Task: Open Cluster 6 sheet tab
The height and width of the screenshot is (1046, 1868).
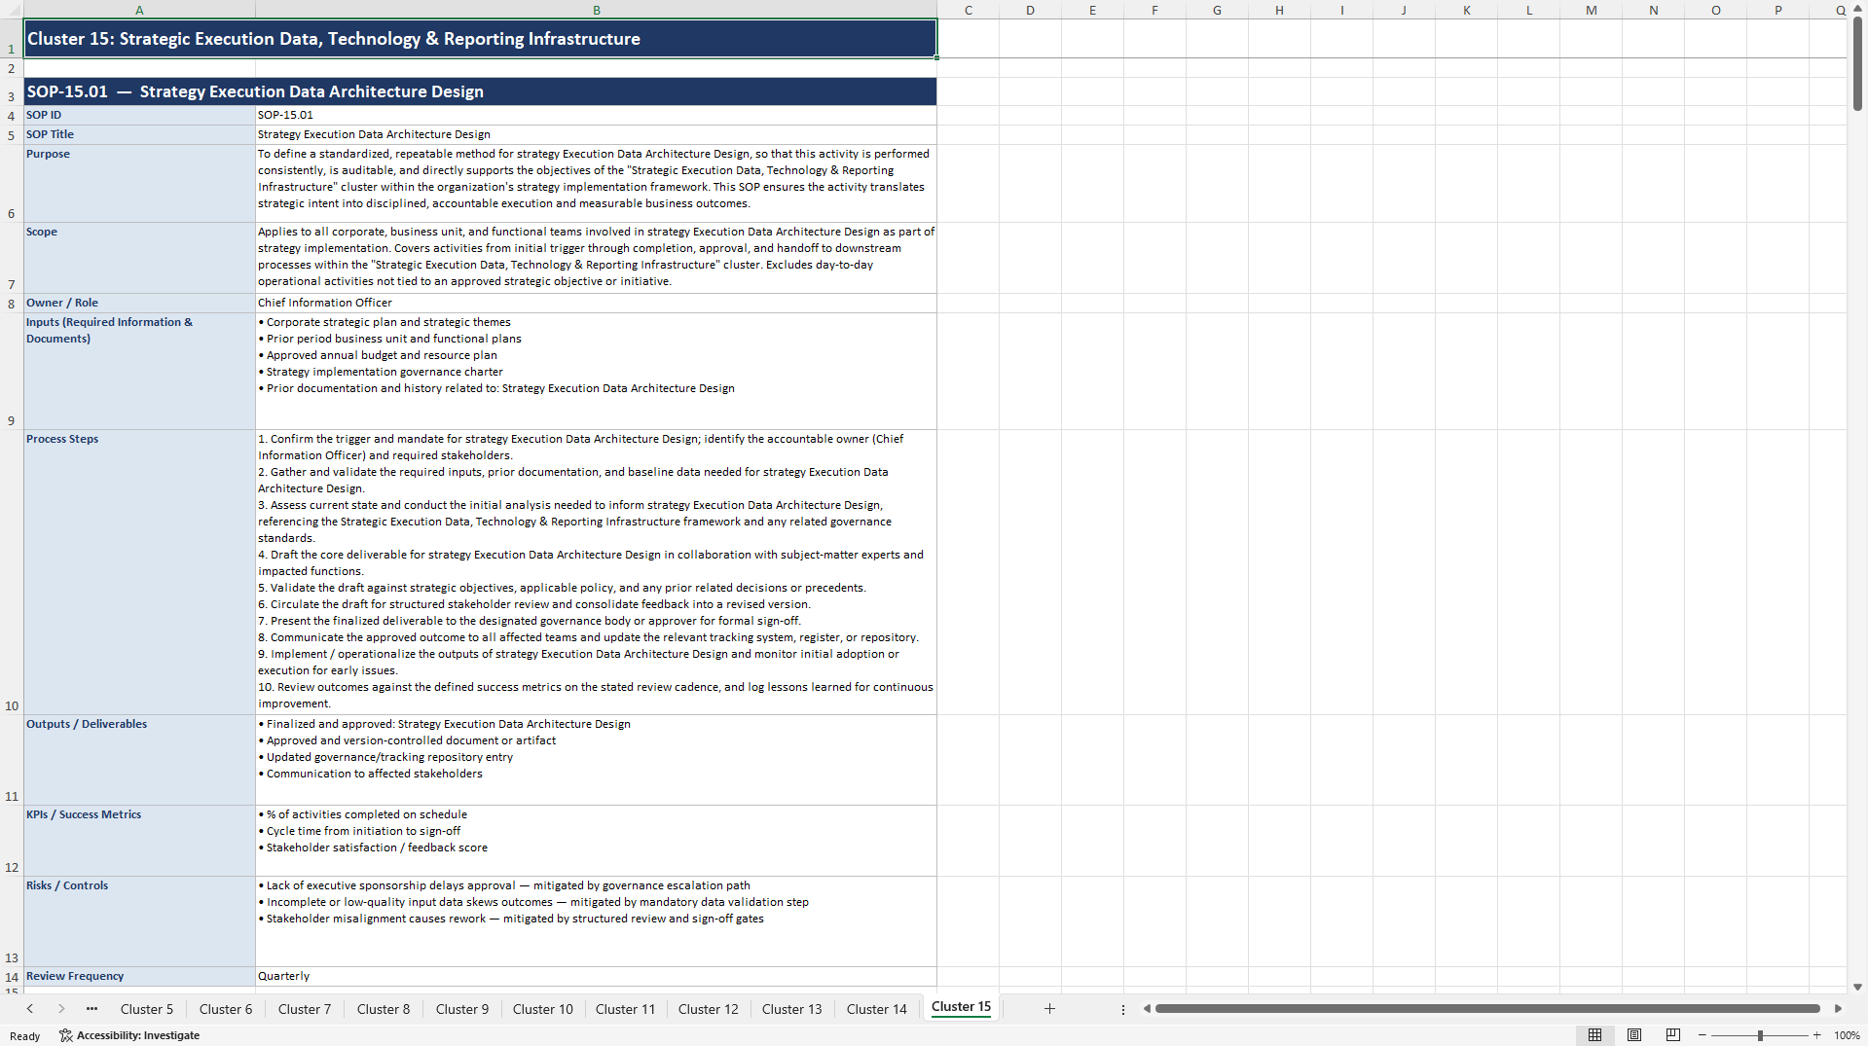Action: coord(225,1009)
